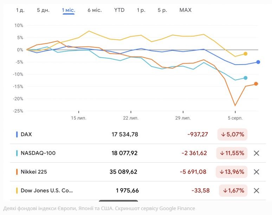Switch to 6 міс. chart range
This screenshot has width=272, height=215.
(x=95, y=10)
